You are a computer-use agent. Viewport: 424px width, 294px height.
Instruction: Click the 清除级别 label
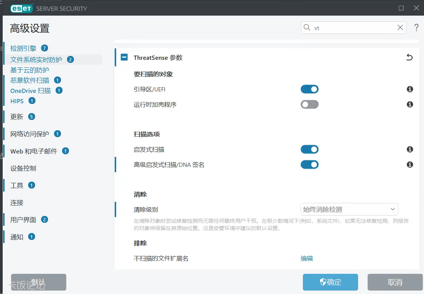pyautogui.click(x=146, y=209)
